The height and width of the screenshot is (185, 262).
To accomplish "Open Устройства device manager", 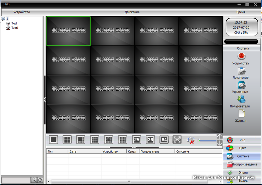I will (x=241, y=59).
